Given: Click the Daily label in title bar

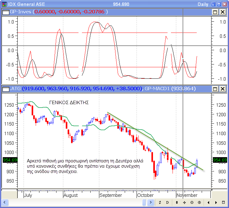Looking at the screenshot, I should point(203,4).
